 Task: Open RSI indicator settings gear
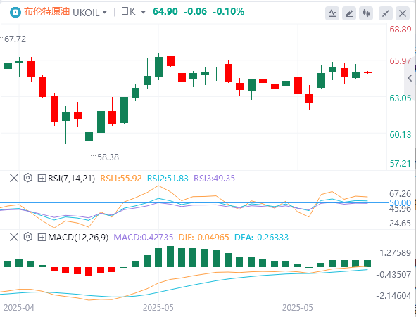(x=28, y=178)
